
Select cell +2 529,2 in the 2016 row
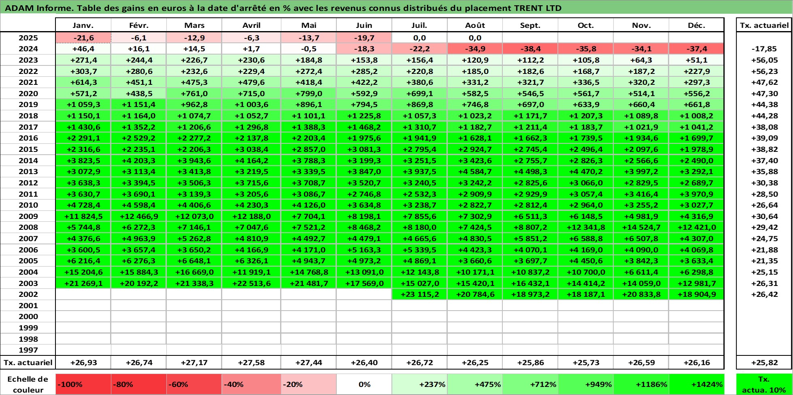[139, 138]
